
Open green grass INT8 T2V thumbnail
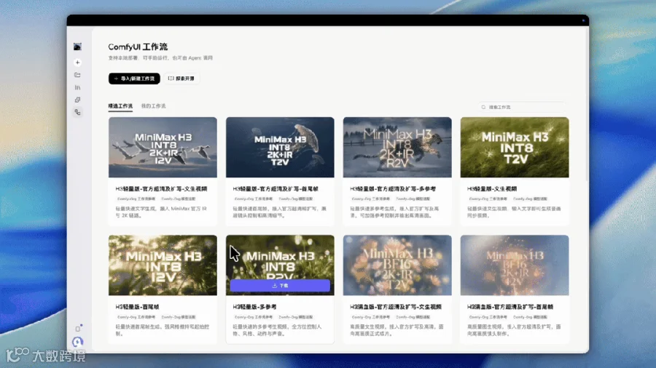tap(515, 148)
